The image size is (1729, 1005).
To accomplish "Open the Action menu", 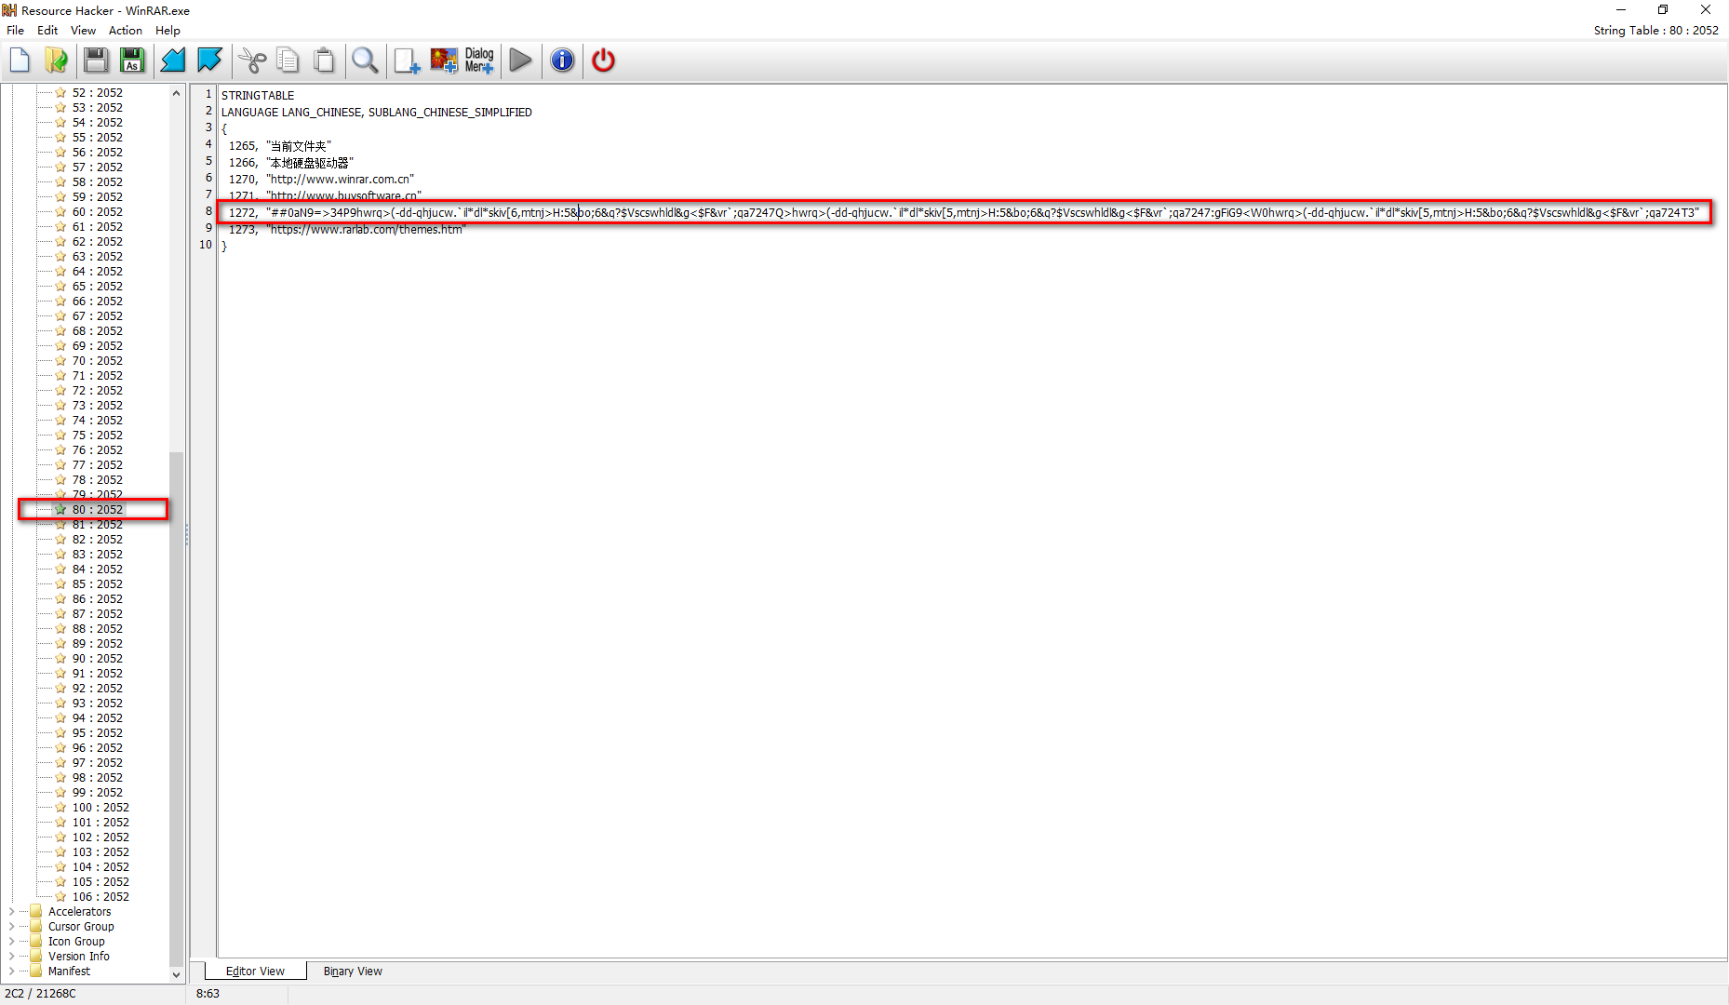I will coord(125,30).
